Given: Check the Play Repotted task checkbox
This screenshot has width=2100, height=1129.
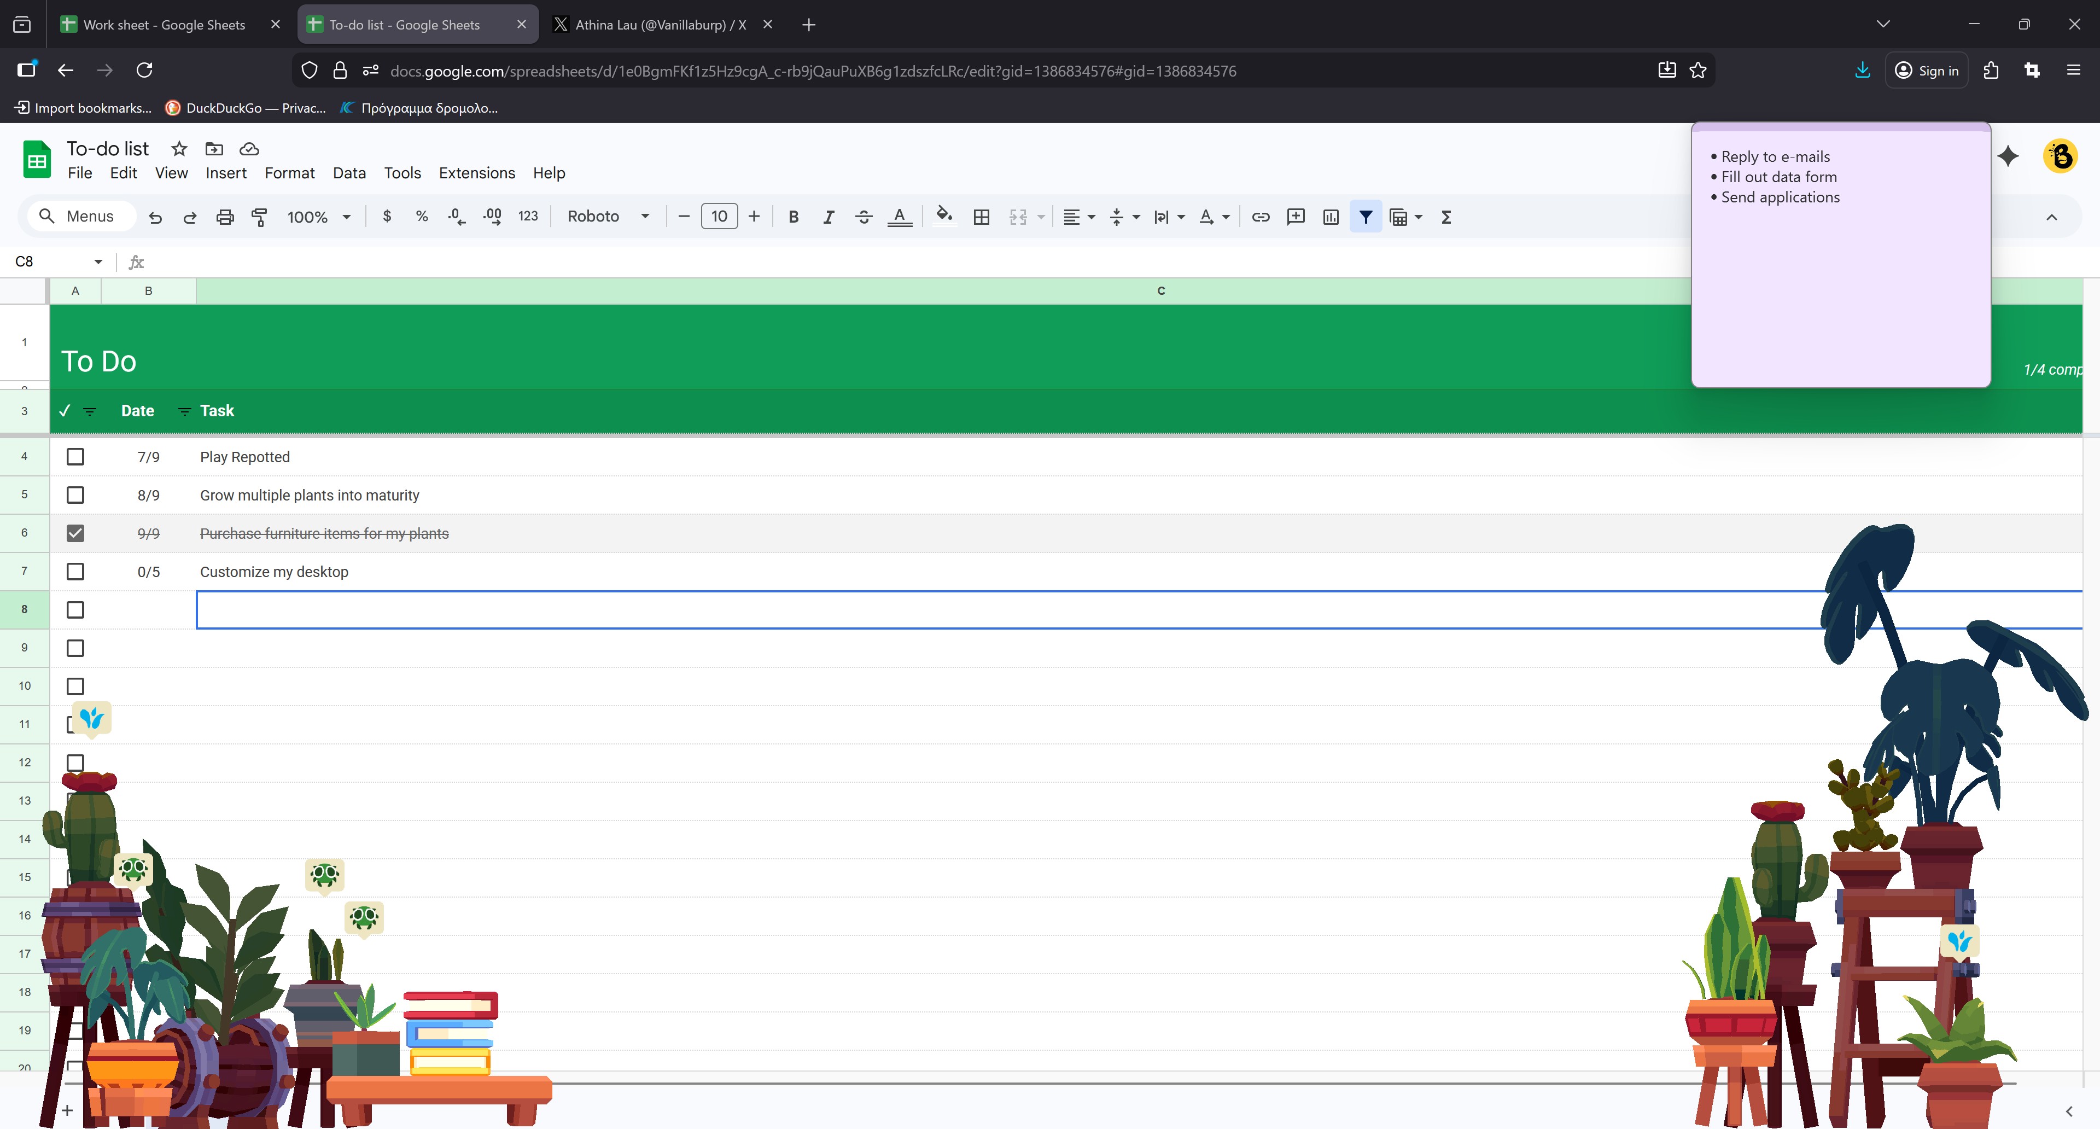Looking at the screenshot, I should click(x=75, y=457).
